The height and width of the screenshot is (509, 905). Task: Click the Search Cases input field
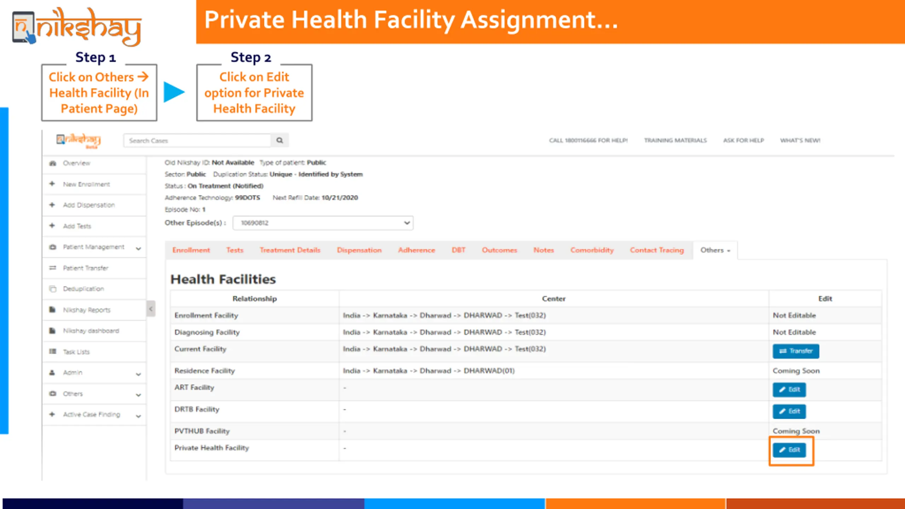click(x=197, y=140)
